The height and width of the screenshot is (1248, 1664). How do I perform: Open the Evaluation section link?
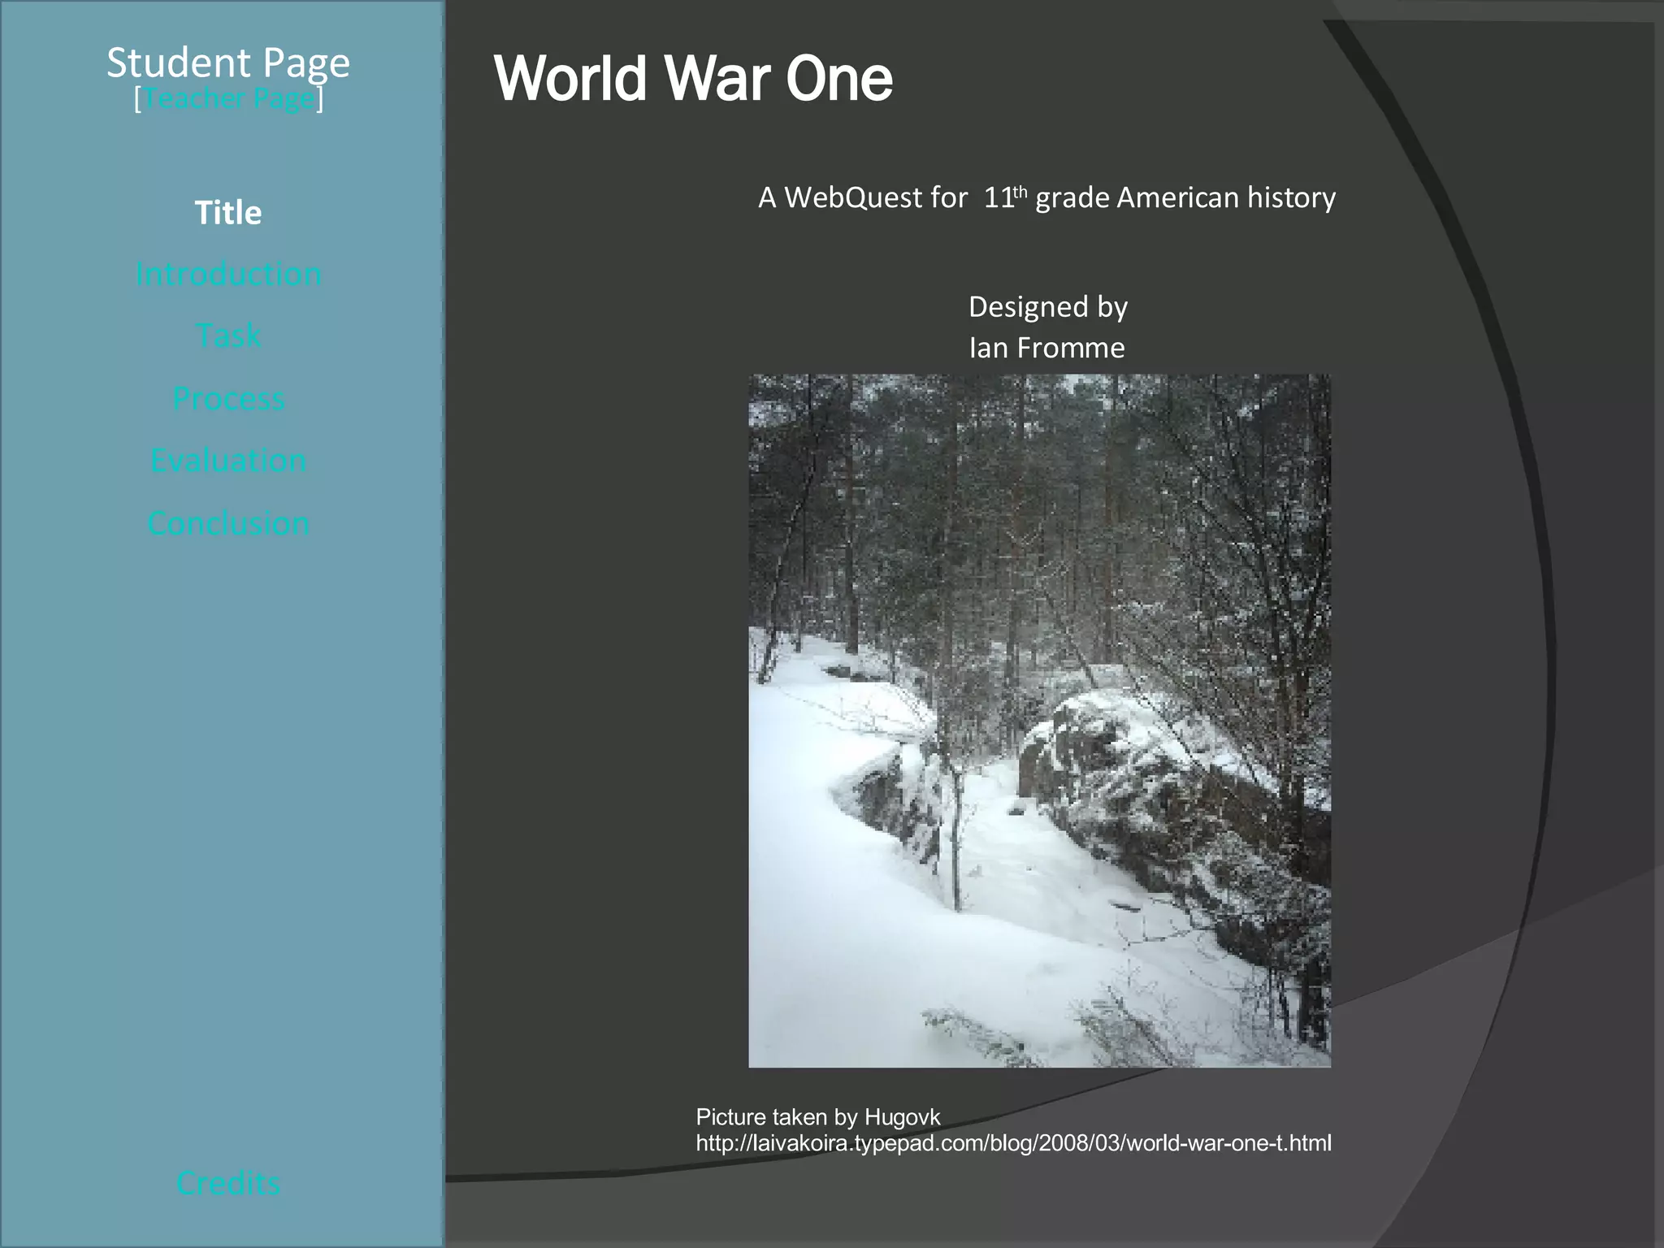[x=228, y=461]
